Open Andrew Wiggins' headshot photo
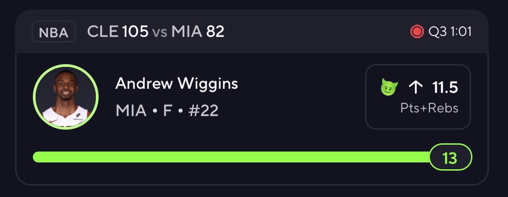508x197 pixels. tap(65, 97)
